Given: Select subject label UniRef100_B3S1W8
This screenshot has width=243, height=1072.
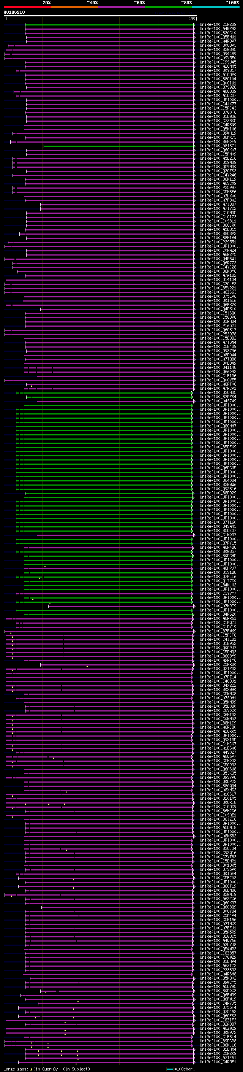Looking at the screenshot, I should (218, 573).
